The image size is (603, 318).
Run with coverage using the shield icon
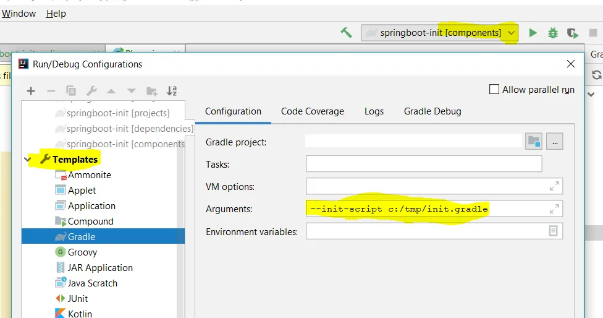(x=573, y=33)
